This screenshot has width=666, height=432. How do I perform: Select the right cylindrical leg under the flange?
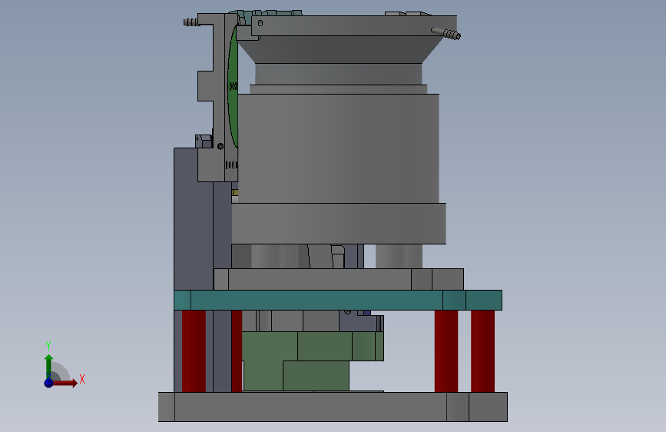coord(399,256)
